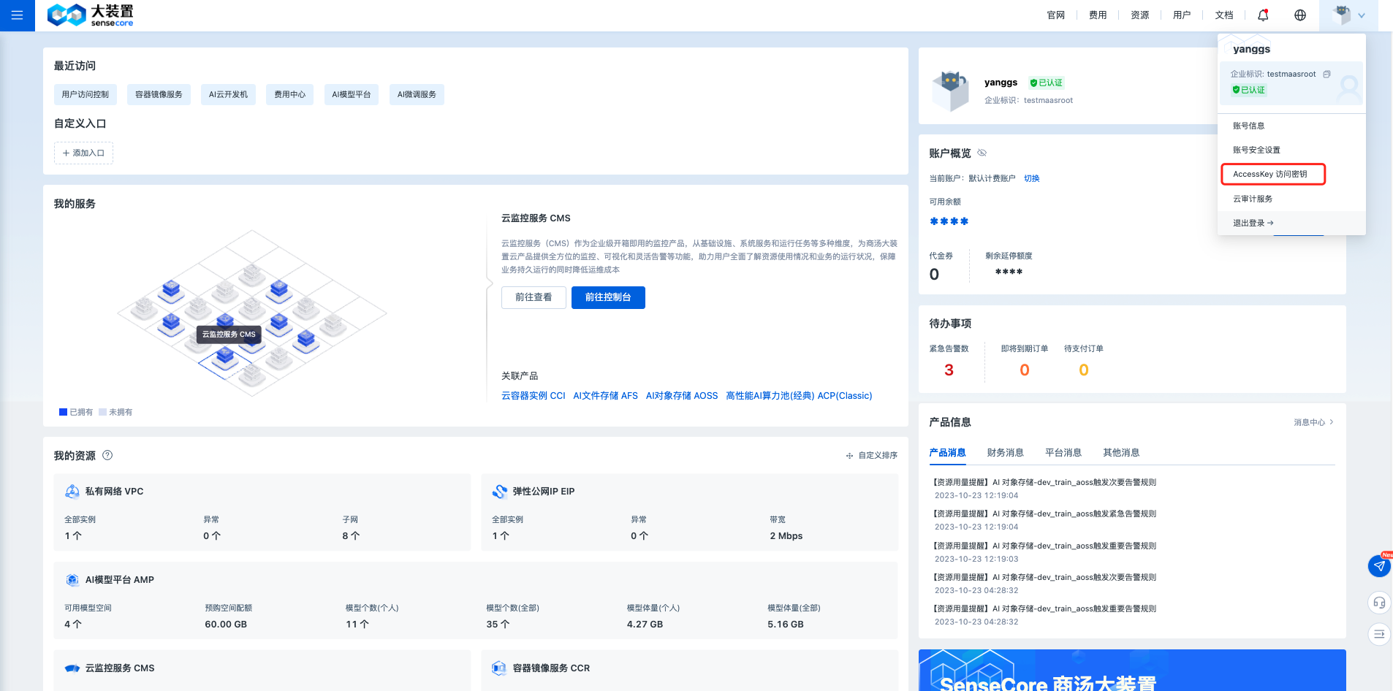Click the SenseCore 商汤大装置 banner
1393x691 pixels.
(1132, 671)
